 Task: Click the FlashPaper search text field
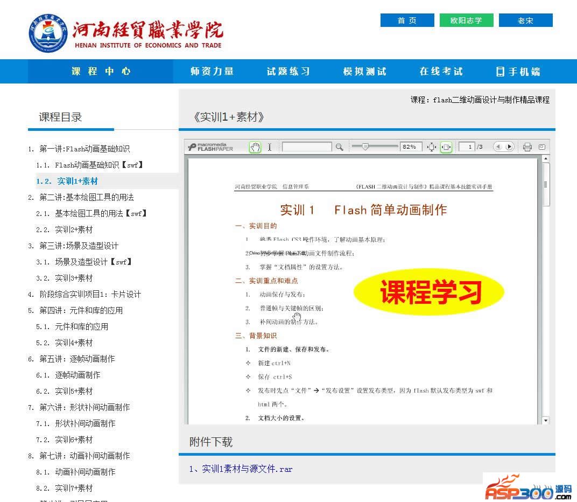tap(307, 147)
